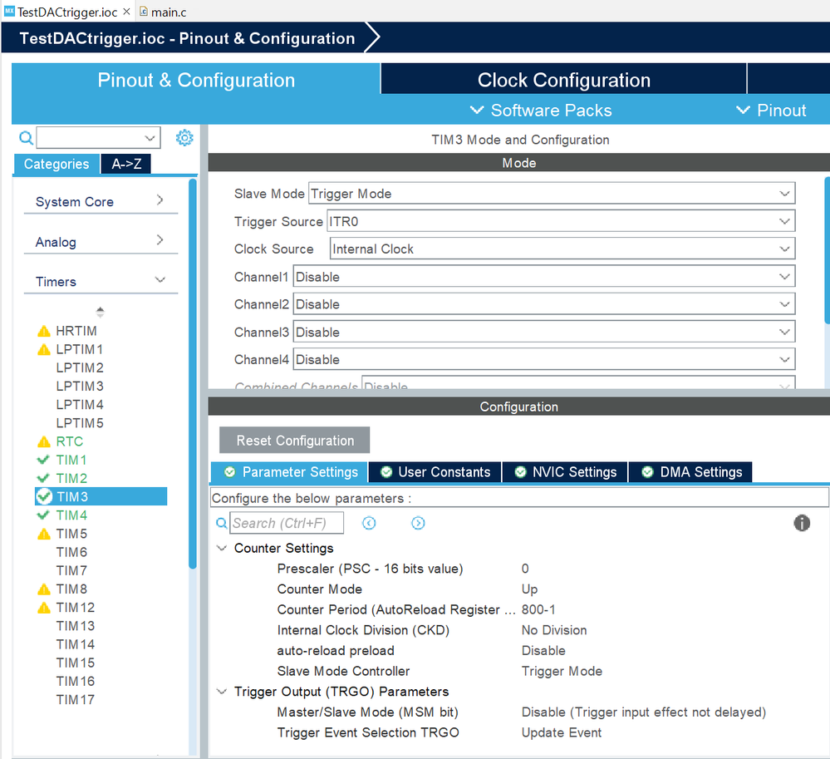This screenshot has width=830, height=759.
Task: Open the Pinout menu
Action: (x=771, y=111)
